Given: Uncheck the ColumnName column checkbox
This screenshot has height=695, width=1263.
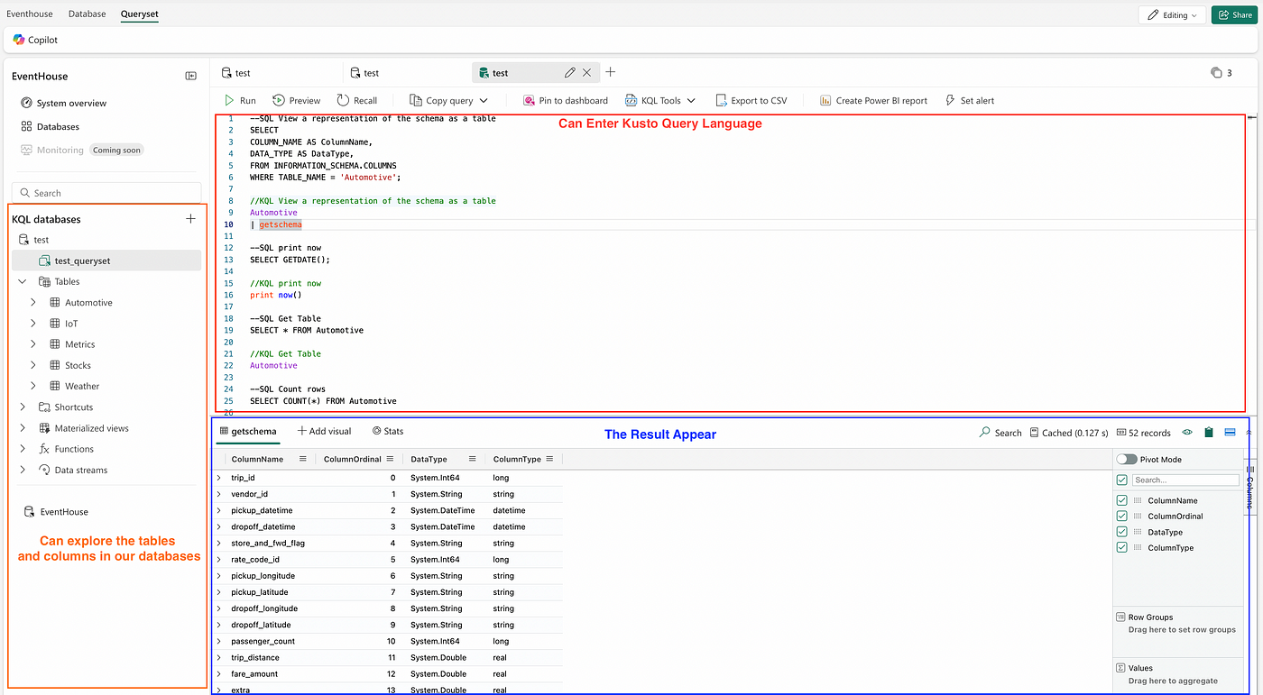Looking at the screenshot, I should tap(1121, 500).
